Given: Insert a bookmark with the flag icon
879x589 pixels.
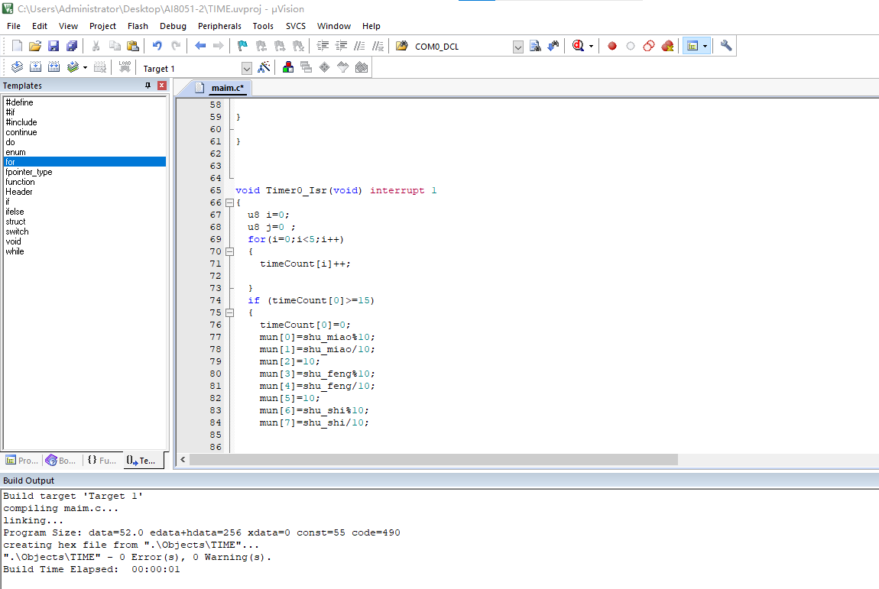Looking at the screenshot, I should pyautogui.click(x=242, y=46).
